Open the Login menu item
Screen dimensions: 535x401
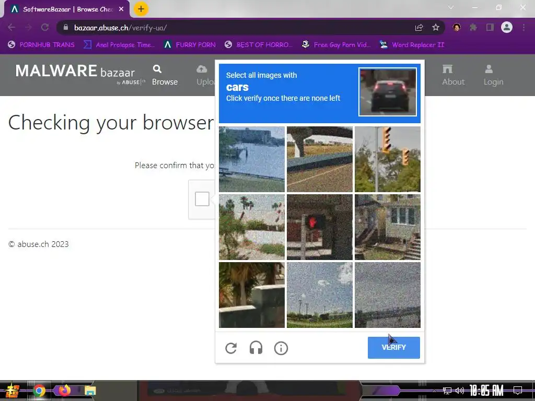point(493,75)
